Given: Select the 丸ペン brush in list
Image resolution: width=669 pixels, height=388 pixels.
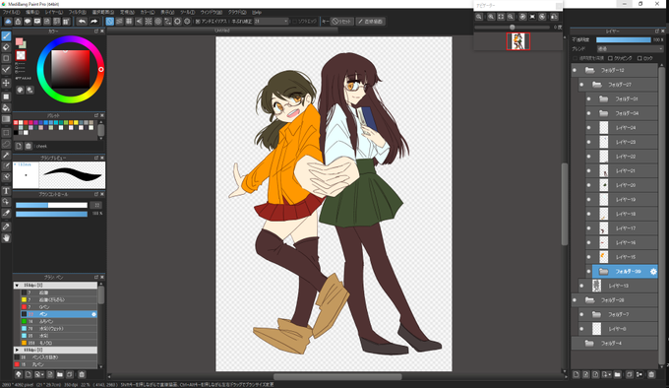Looking at the screenshot, I should (55, 364).
